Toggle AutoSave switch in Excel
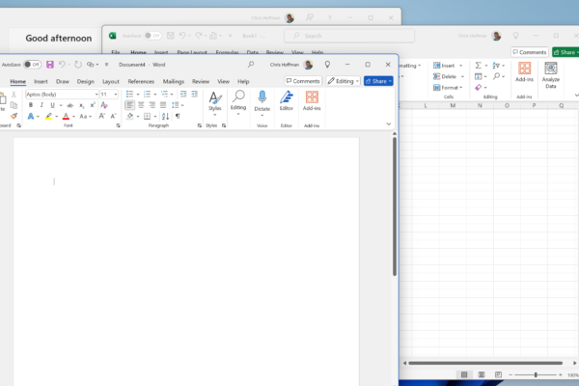The width and height of the screenshot is (579, 386). (x=152, y=36)
